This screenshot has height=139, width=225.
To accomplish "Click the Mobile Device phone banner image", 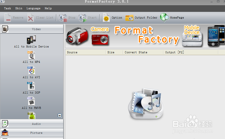I will tap(192, 39).
